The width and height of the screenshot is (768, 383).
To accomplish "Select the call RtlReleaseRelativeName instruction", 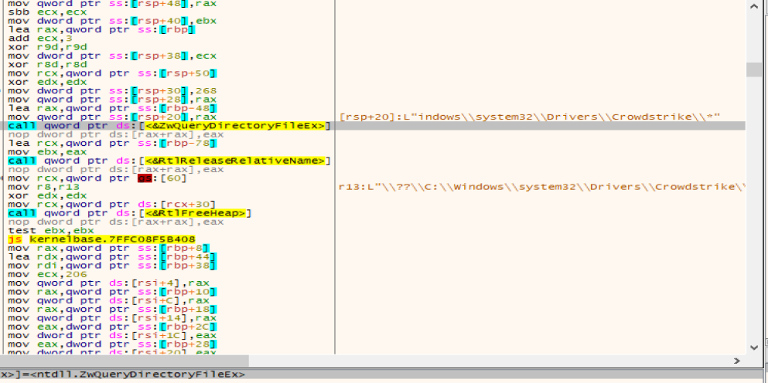I will [169, 161].
